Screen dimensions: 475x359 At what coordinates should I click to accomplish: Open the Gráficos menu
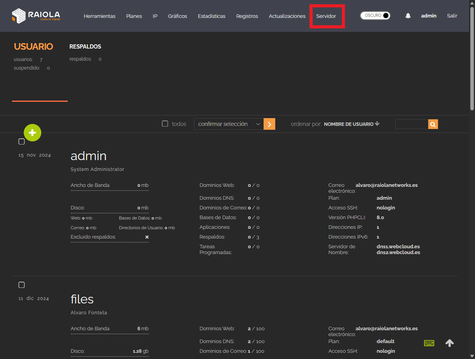pos(178,16)
